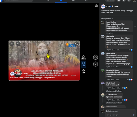Screen dimensions: 137x117
Task: Open the sticker picker in the comment box
Action: (x=116, y=115)
